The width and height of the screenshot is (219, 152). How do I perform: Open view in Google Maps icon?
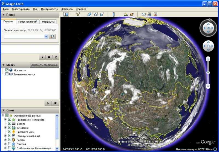[x=155, y=14]
